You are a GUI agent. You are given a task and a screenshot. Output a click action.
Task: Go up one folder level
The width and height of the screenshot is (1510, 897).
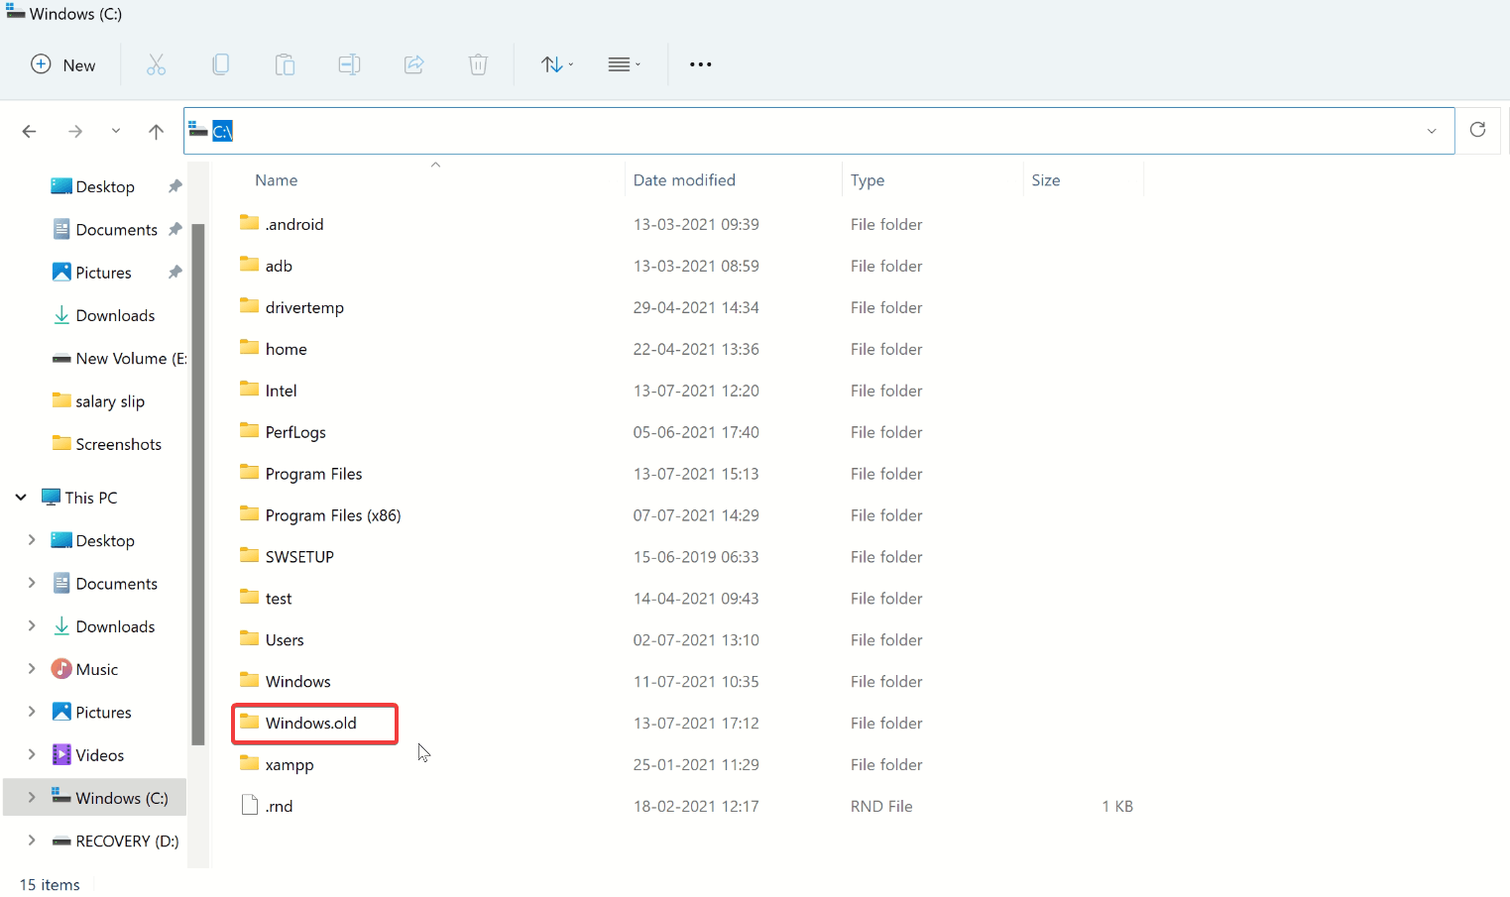[156, 131]
